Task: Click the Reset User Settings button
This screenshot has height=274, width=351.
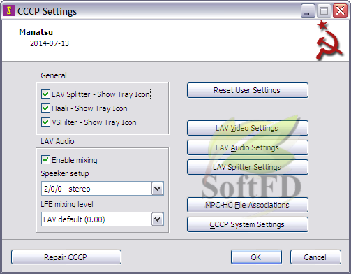Action: pyautogui.click(x=248, y=90)
